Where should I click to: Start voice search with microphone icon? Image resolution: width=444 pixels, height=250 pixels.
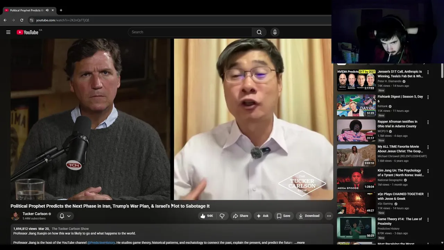[275, 32]
